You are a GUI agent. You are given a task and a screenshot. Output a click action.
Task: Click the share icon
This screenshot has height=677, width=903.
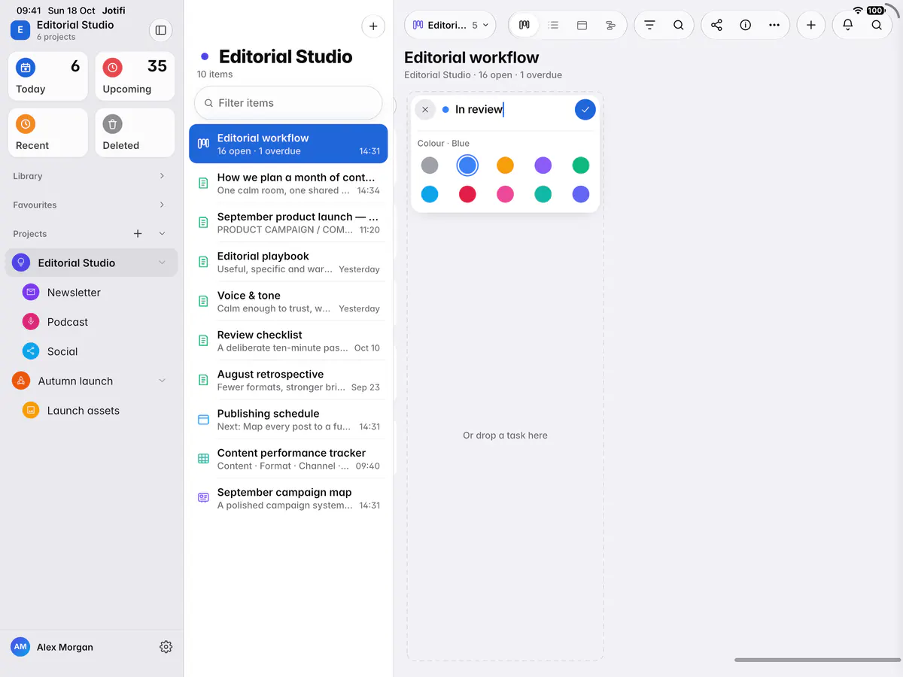click(x=716, y=25)
